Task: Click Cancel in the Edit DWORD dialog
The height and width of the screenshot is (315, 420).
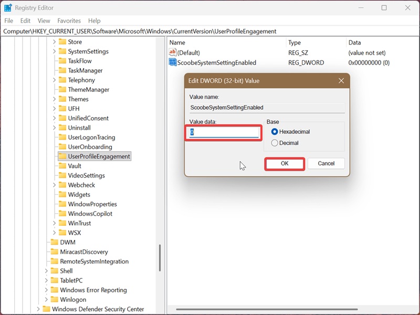Action: point(326,163)
